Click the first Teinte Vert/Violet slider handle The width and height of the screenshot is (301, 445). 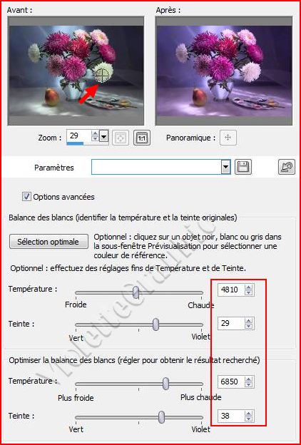click(155, 324)
